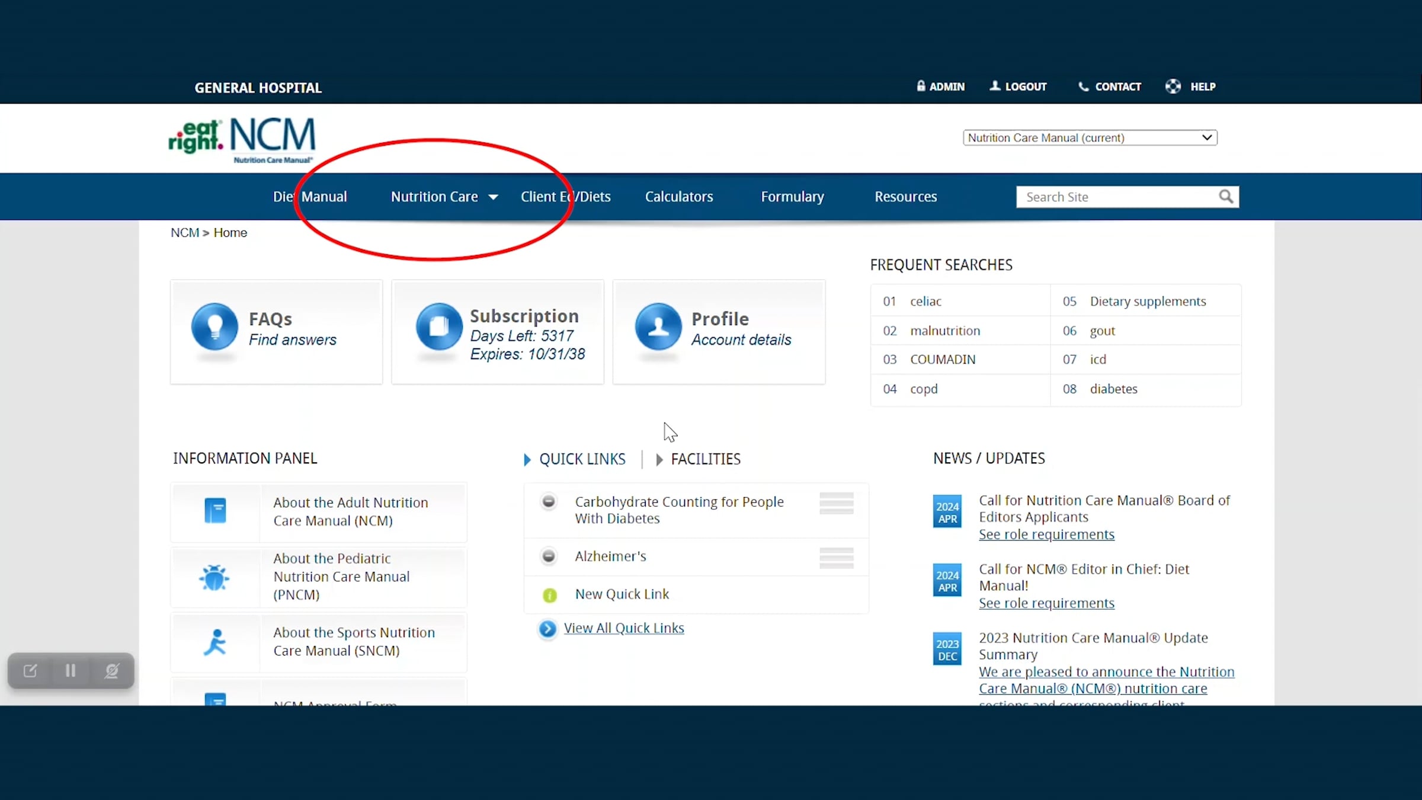Click the edit annotation icon in recorder toolbar
Screen dimensions: 1422x800
pos(30,671)
